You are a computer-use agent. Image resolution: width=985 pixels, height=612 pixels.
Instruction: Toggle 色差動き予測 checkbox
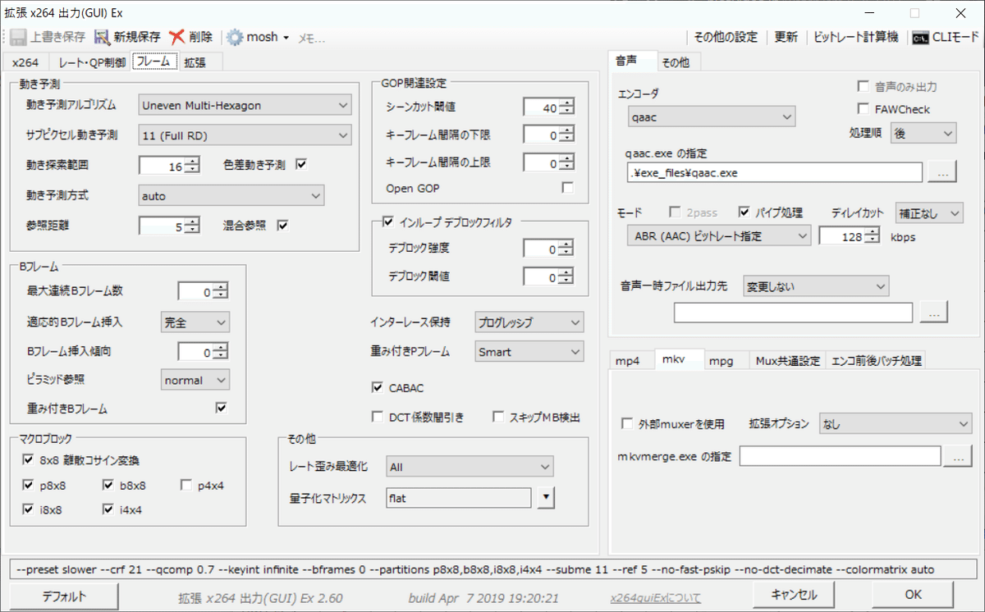tap(300, 165)
